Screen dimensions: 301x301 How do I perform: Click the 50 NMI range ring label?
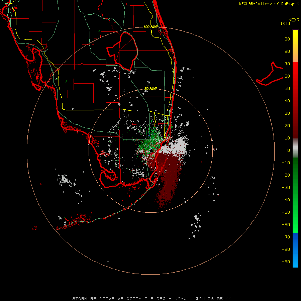pos(150,89)
